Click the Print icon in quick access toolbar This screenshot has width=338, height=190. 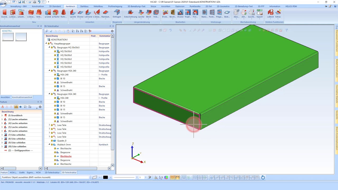[35, 2]
